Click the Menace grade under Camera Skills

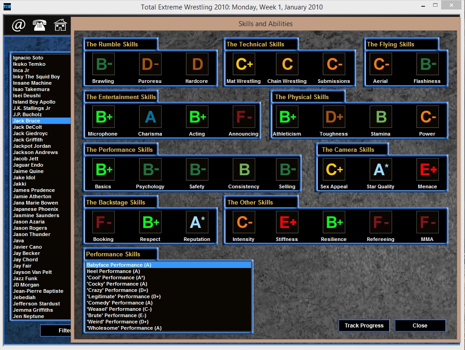[x=427, y=169]
